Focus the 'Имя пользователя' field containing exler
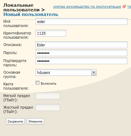The width and height of the screenshot is (131, 136). click(81, 21)
